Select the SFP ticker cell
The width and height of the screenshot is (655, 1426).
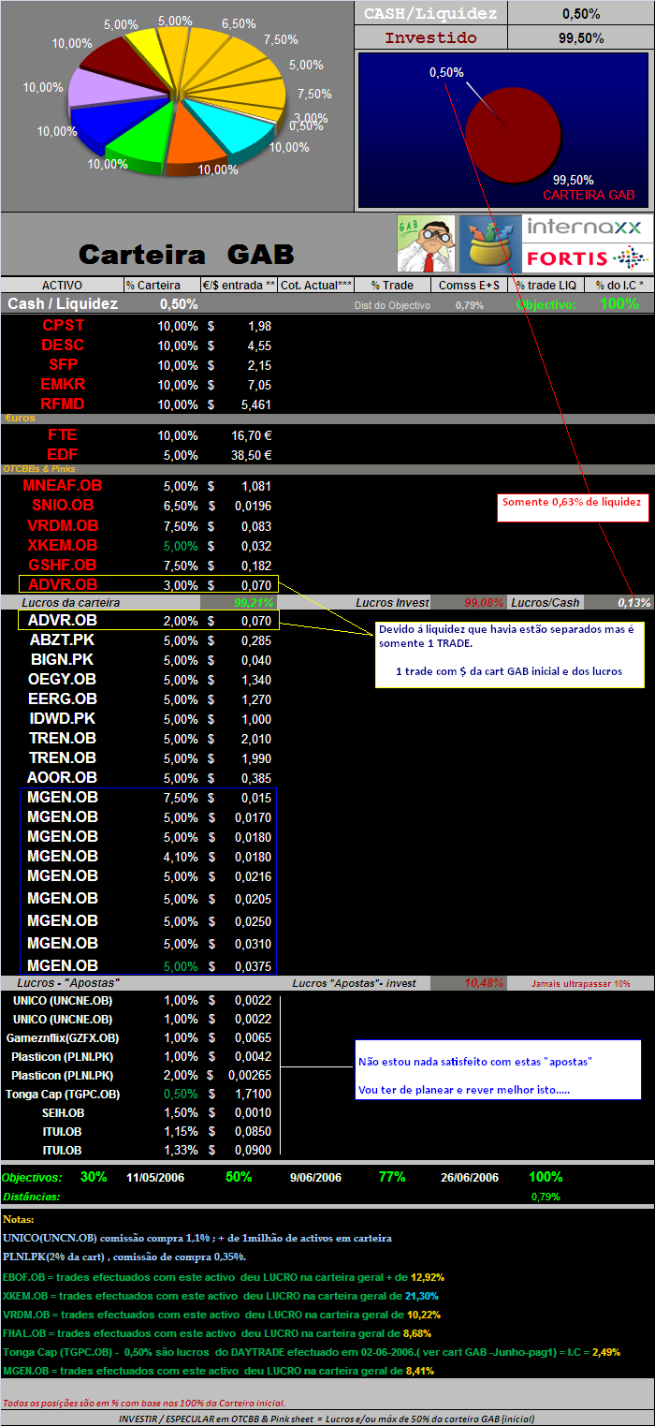[63, 365]
